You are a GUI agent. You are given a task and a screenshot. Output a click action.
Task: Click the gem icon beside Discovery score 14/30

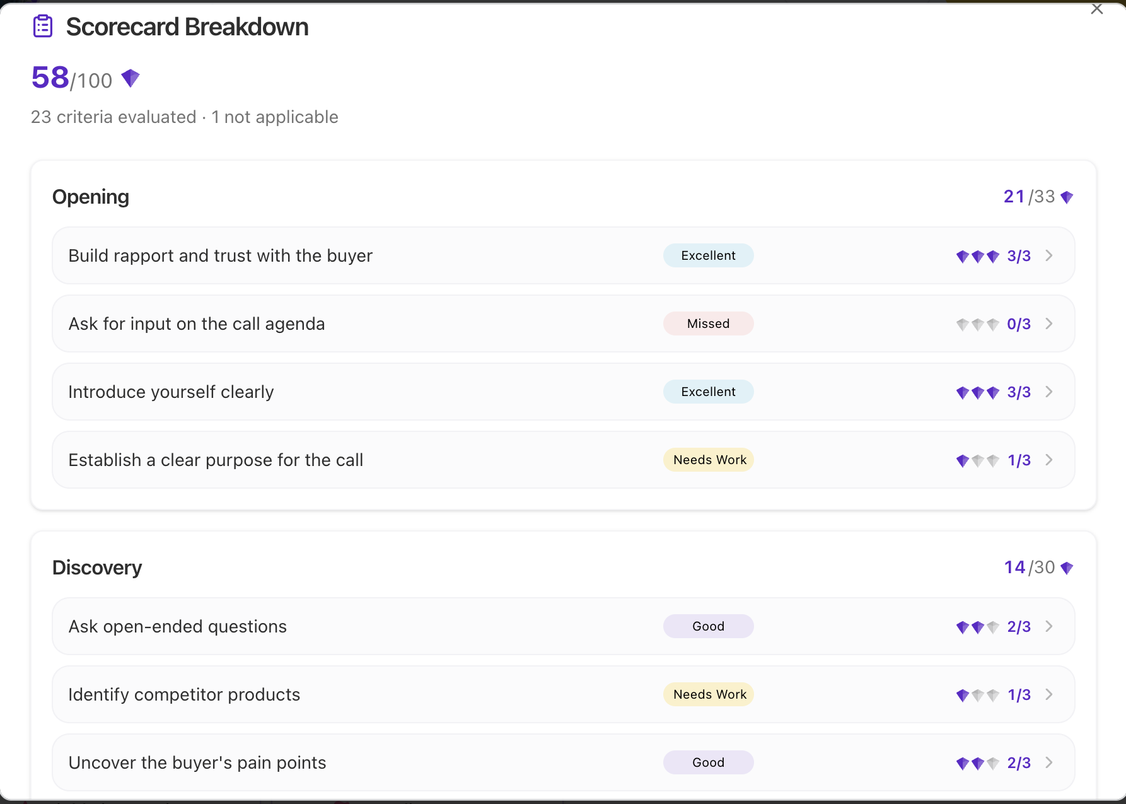(x=1067, y=567)
